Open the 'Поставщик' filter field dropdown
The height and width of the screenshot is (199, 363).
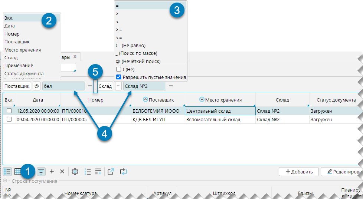tap(17, 86)
